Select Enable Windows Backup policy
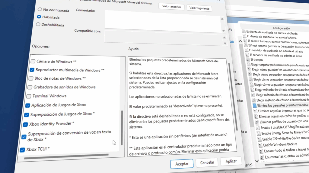 [280, 145]
